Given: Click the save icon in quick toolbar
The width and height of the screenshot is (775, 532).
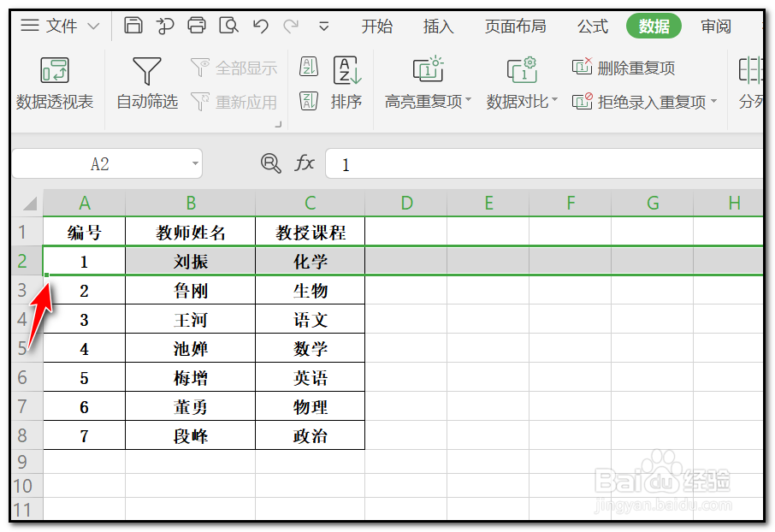Looking at the screenshot, I should 133,25.
